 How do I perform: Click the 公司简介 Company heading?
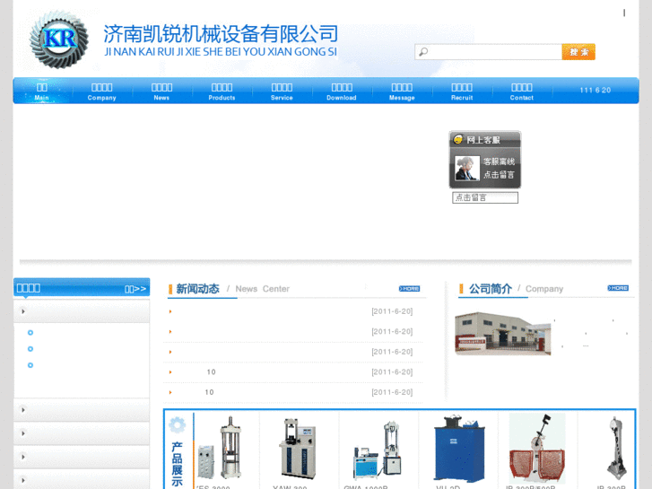click(x=516, y=289)
